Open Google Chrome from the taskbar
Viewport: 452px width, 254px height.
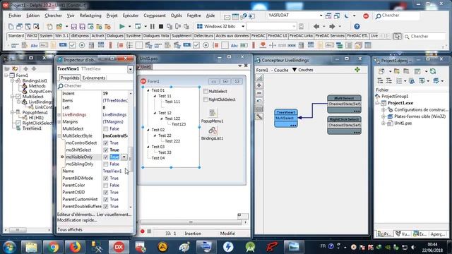(53, 247)
